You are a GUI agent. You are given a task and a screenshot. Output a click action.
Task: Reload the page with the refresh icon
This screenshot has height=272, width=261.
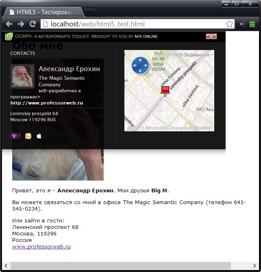(x=33, y=24)
